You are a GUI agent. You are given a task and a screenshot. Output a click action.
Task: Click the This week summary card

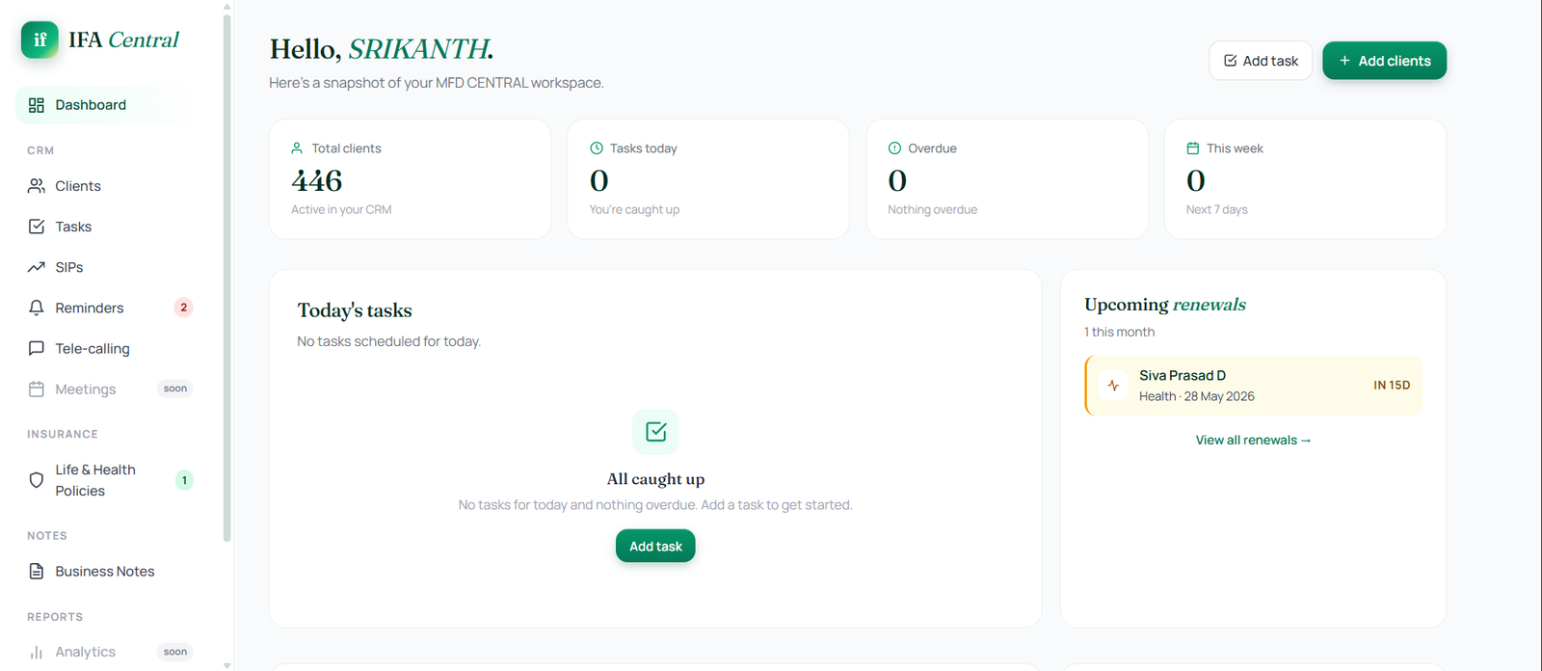pos(1305,179)
